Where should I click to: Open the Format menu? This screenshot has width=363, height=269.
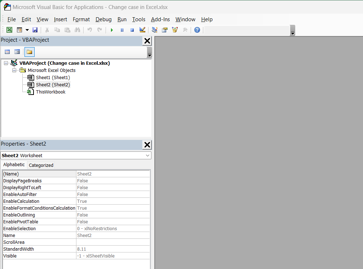click(81, 19)
